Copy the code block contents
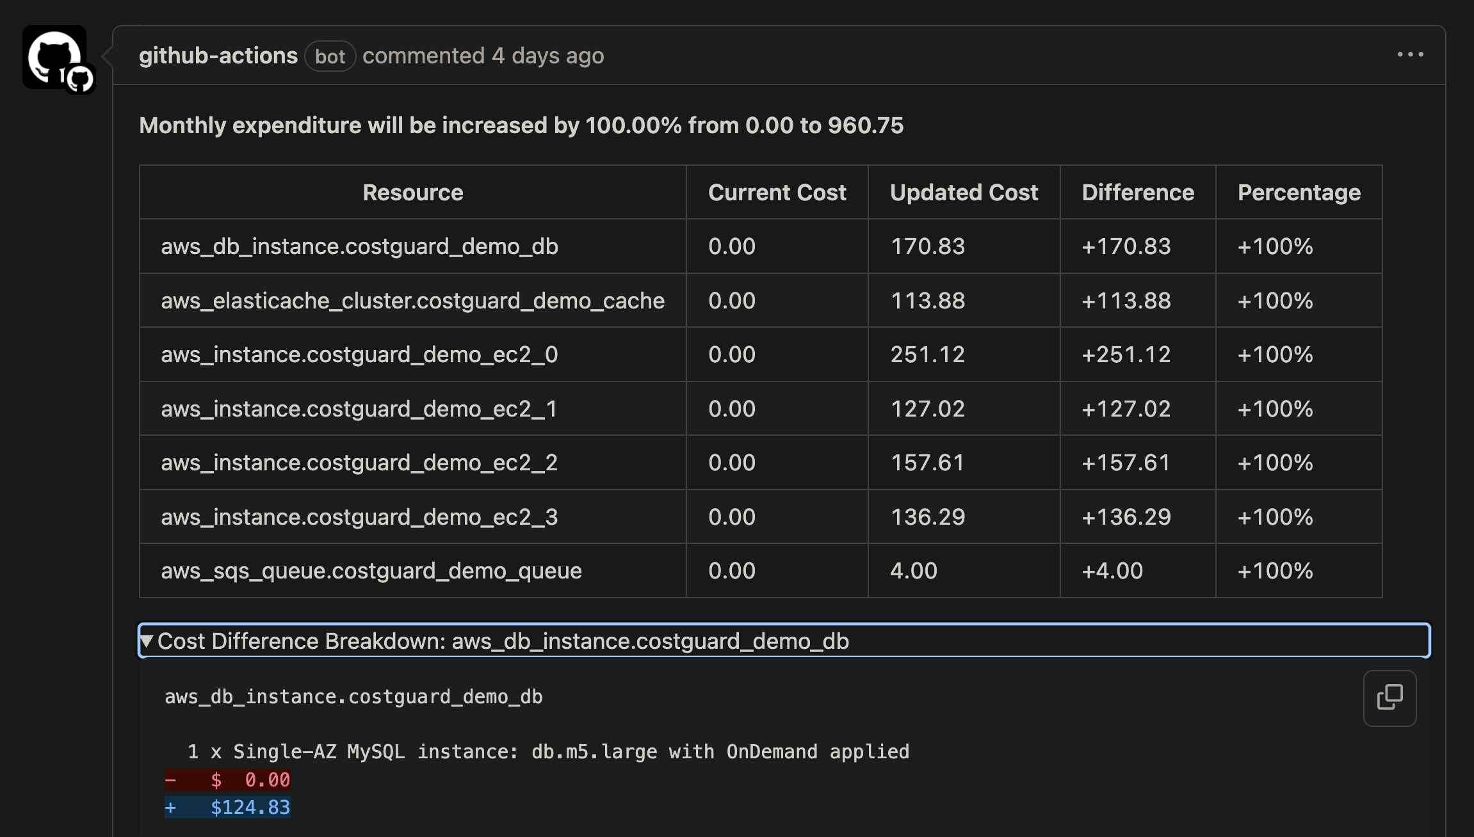Screen dimensions: 1474x837 [1389, 697]
